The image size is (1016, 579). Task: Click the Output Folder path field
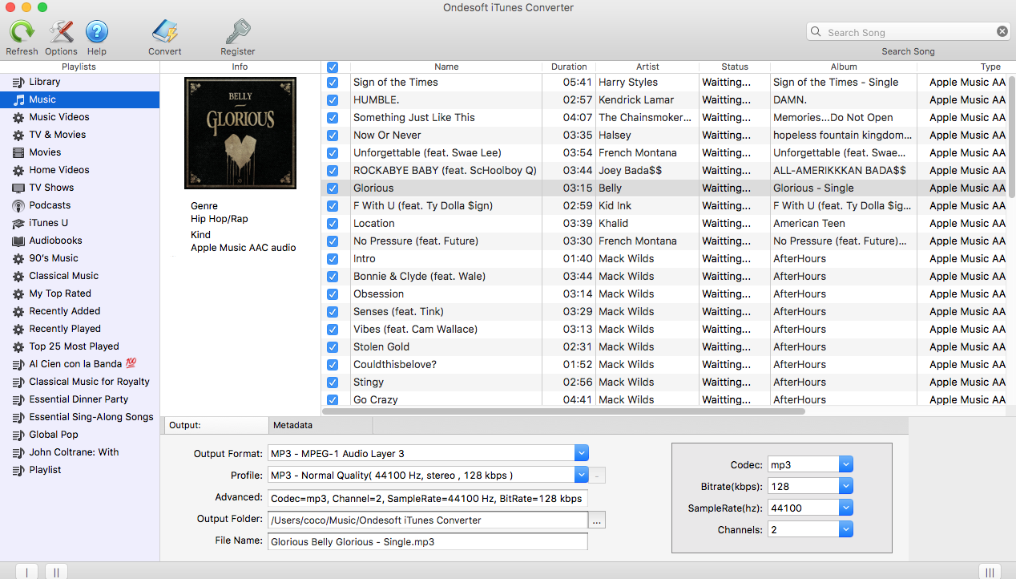428,520
